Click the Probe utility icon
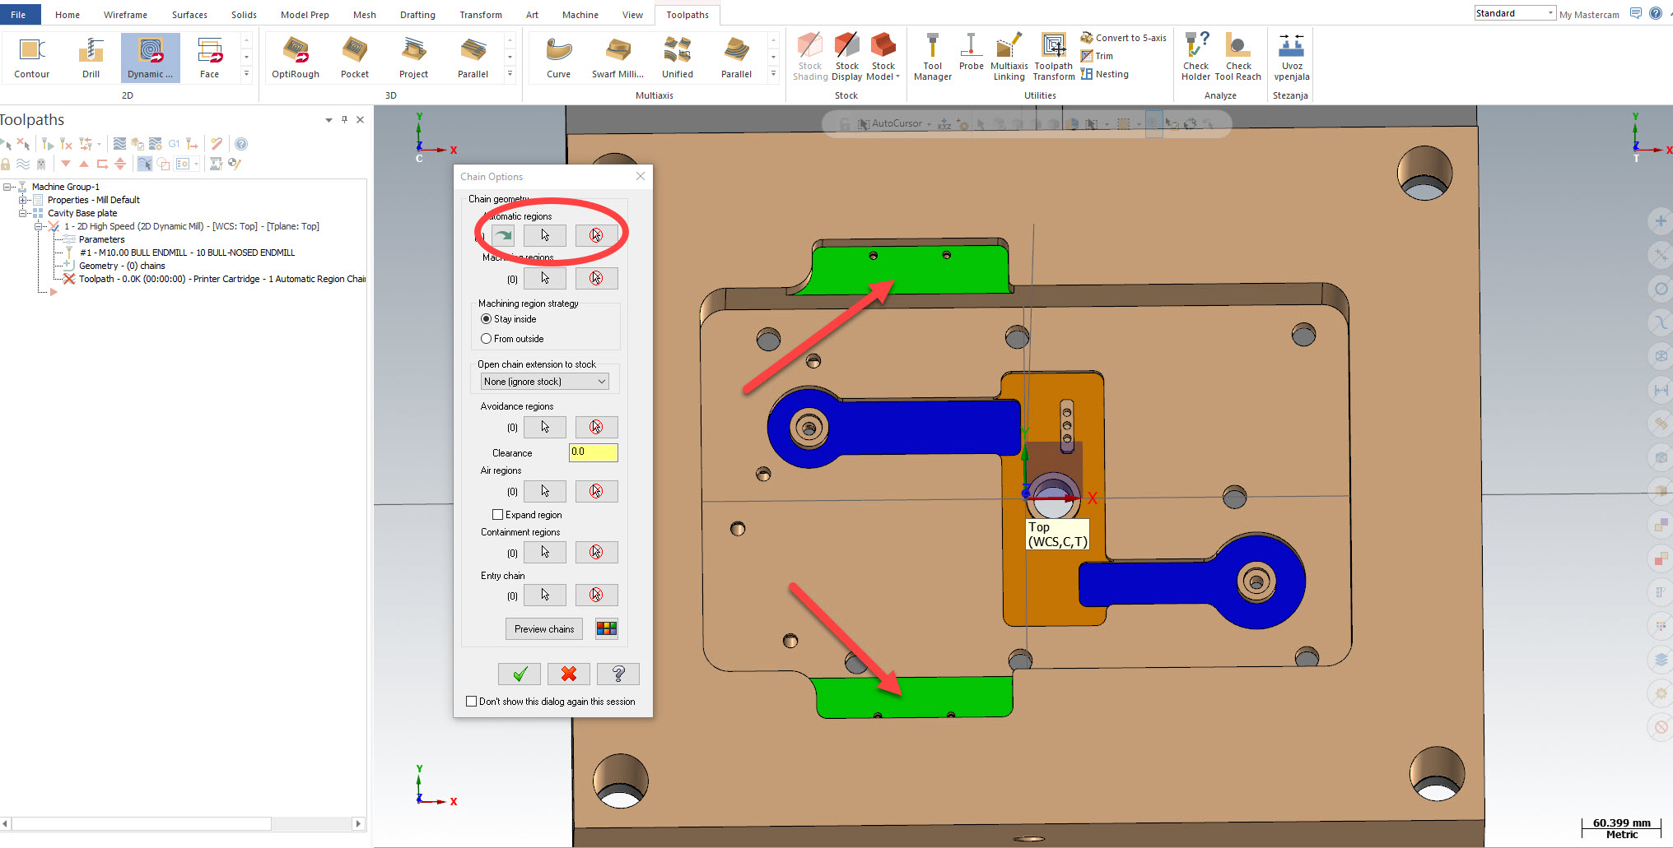The height and width of the screenshot is (848, 1673). click(971, 54)
